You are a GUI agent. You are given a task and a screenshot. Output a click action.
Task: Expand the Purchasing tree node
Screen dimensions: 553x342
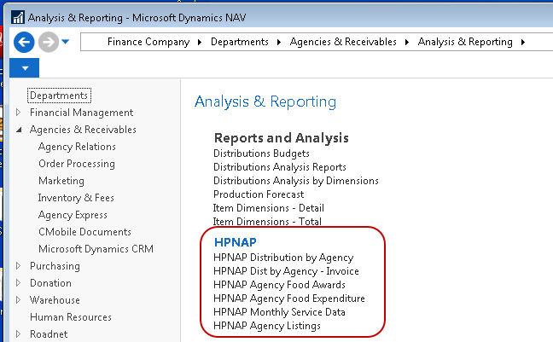coord(20,266)
